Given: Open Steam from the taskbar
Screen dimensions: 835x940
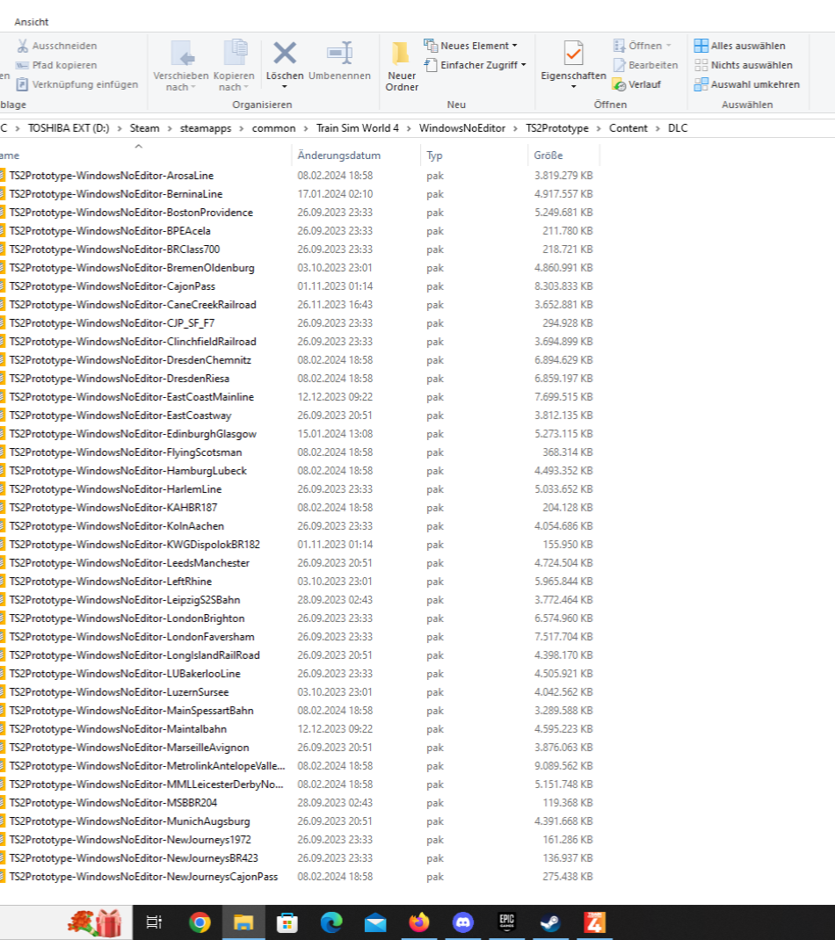Looking at the screenshot, I should (x=550, y=922).
